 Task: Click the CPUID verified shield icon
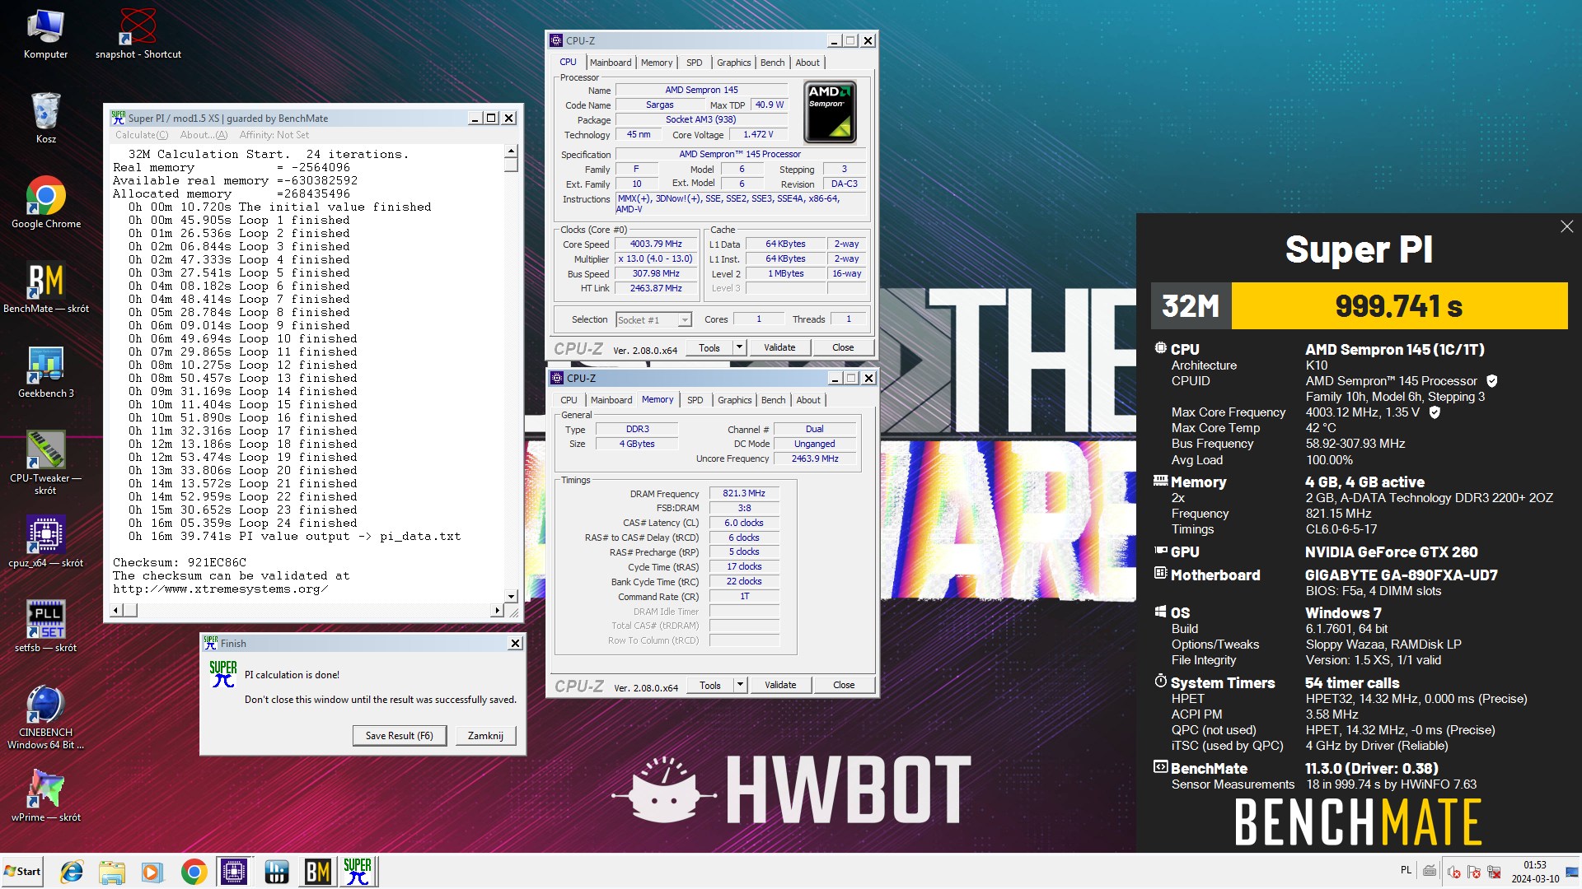1491,381
